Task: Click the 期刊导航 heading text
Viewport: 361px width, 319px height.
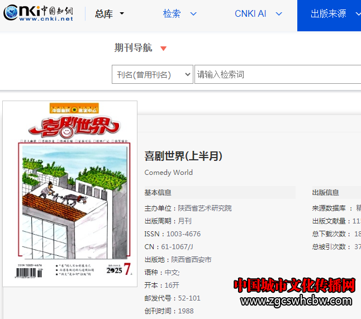Action: tap(133, 48)
